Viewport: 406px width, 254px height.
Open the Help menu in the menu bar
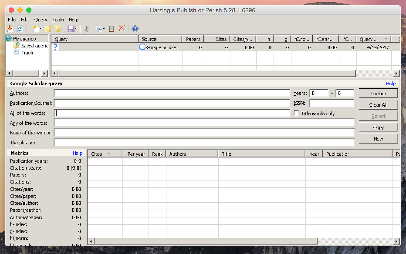tap(74, 20)
